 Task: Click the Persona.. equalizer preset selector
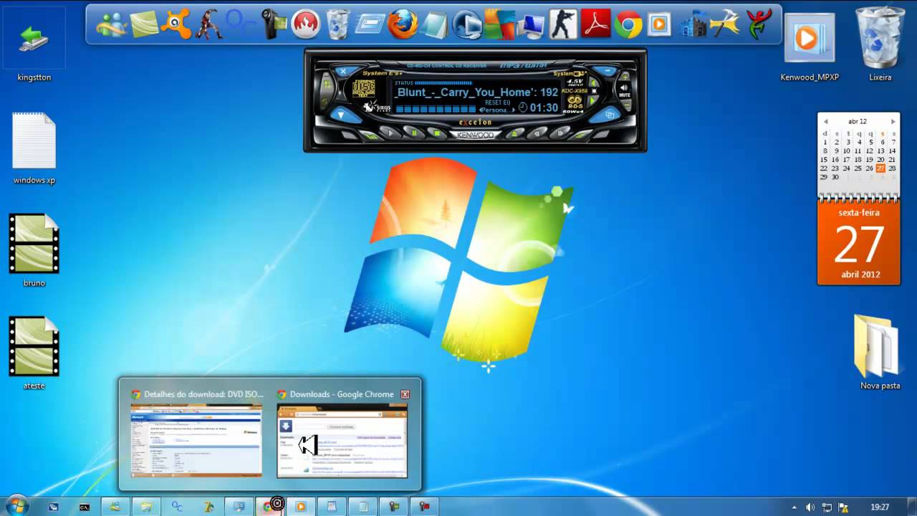point(497,110)
